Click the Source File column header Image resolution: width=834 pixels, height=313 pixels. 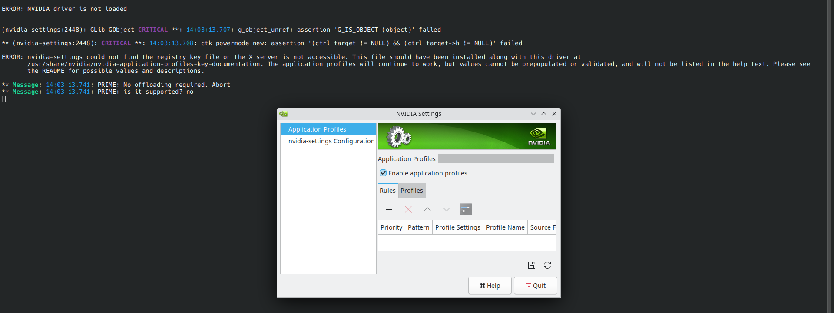click(542, 227)
